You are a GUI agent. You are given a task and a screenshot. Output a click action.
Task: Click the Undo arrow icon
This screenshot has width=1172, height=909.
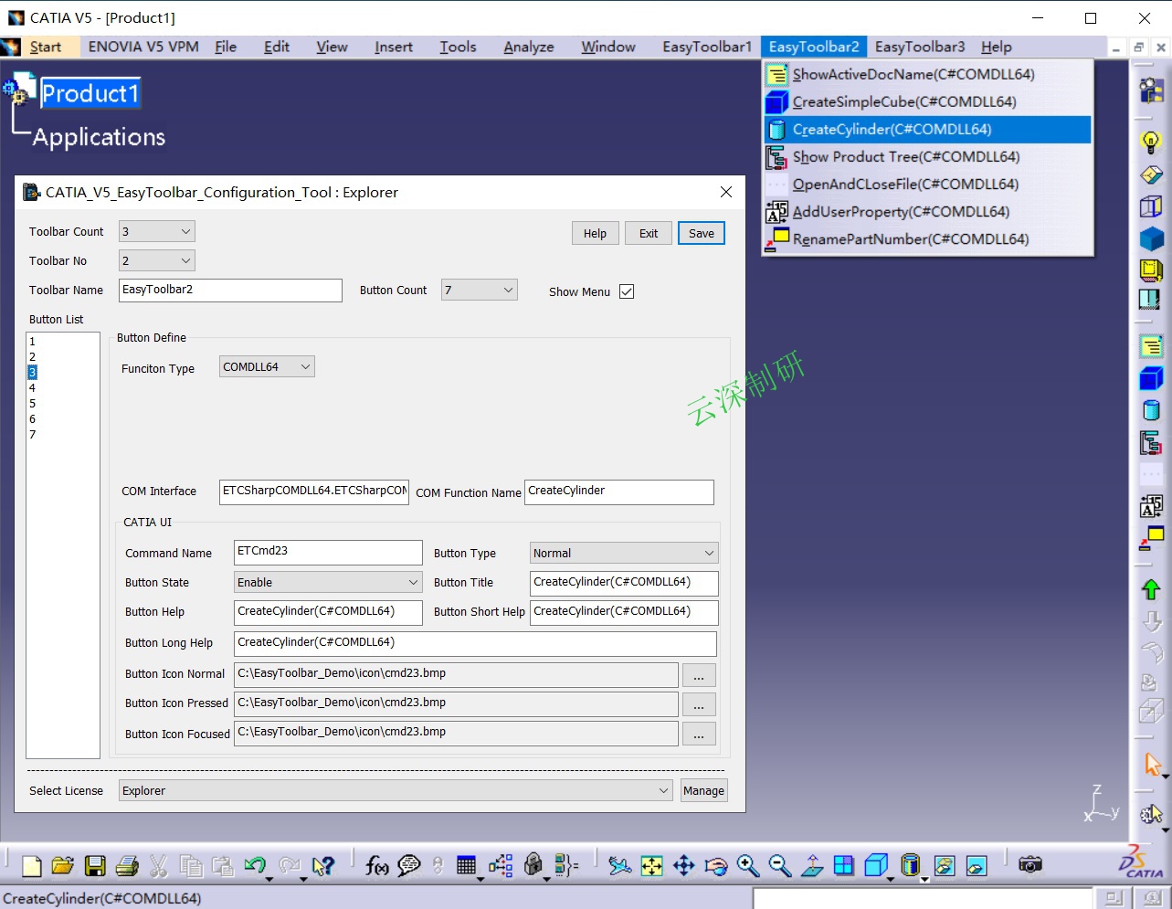[255, 866]
